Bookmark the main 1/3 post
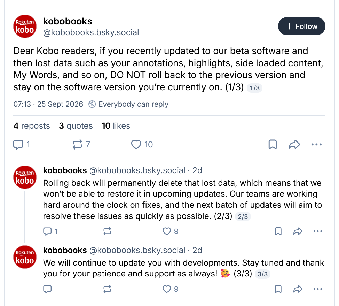The width and height of the screenshot is (339, 306). point(273,144)
